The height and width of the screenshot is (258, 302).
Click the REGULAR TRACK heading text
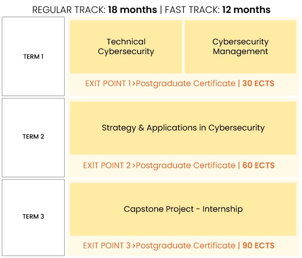click(x=69, y=10)
